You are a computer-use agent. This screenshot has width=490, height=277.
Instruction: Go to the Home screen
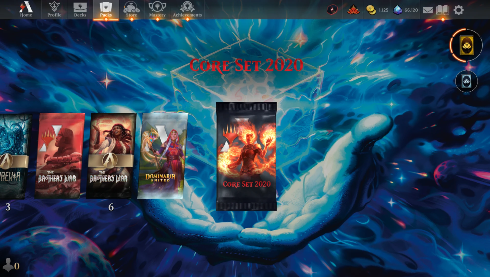pos(26,10)
